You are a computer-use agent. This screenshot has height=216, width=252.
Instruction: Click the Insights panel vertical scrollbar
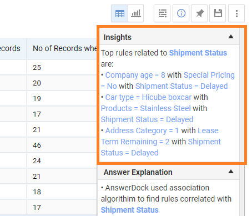coord(241,95)
